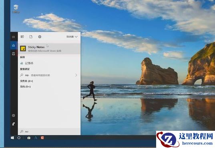The width and height of the screenshot is (215, 148).
Task: Open the Sticky Notes best match result
Action: pos(49,49)
